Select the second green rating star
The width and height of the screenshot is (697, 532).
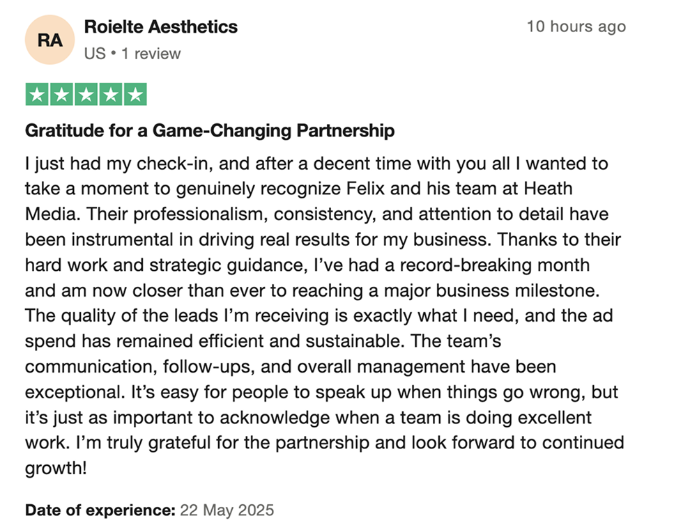coord(62,94)
